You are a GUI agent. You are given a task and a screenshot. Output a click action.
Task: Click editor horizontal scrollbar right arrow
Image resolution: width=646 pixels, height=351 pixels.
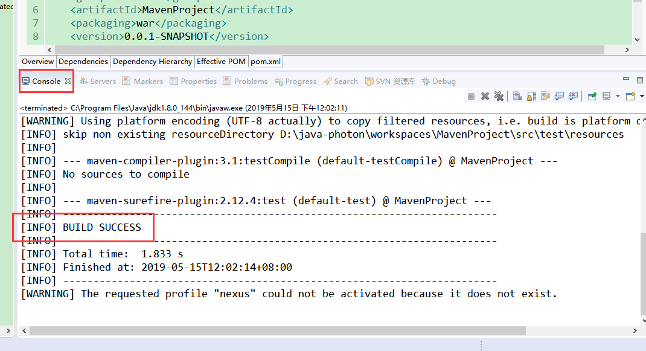[627, 50]
